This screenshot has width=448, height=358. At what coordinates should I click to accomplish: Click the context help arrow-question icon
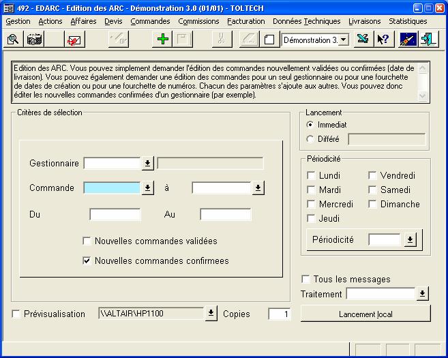coord(383,39)
